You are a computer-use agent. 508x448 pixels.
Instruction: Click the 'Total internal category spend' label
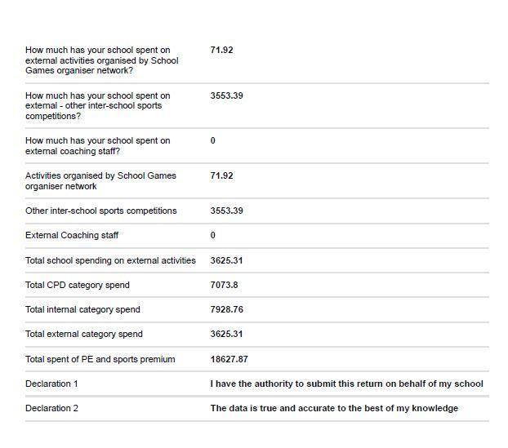coord(82,309)
